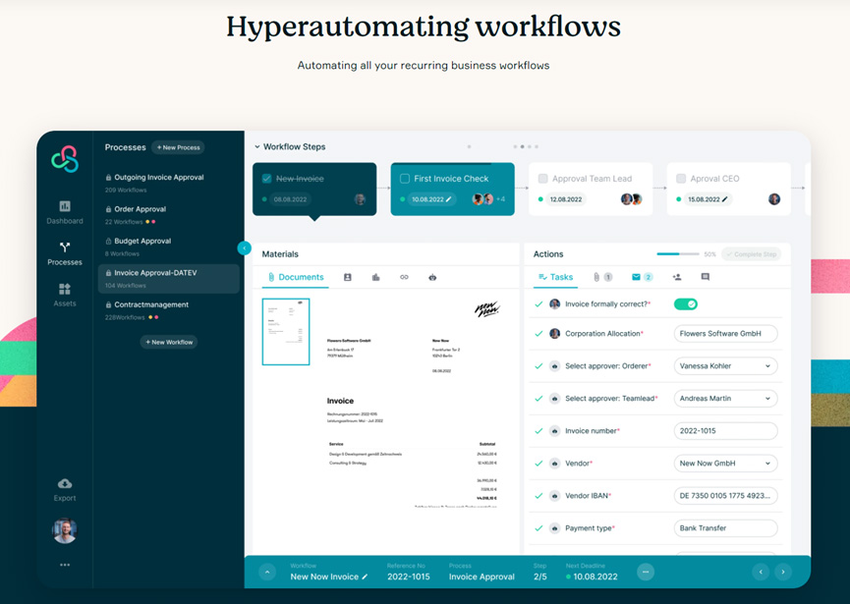This screenshot has height=604, width=850.
Task: Toggle the Invoice formally correct switch
Action: tap(685, 304)
